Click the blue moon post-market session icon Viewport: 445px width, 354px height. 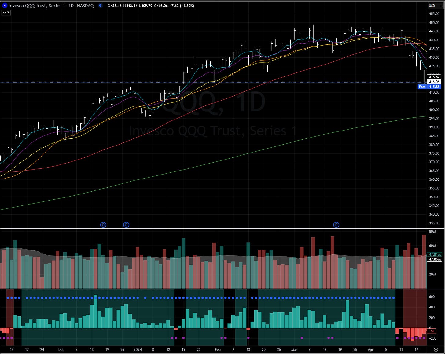click(101, 6)
